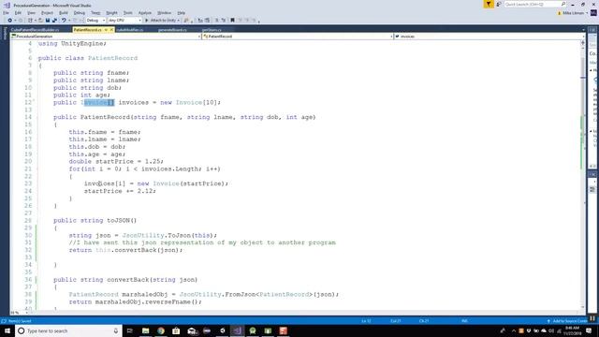The image size is (599, 337).
Task: Click the taskbar clock
Action: [572, 330]
